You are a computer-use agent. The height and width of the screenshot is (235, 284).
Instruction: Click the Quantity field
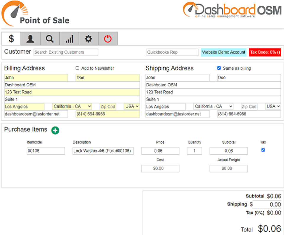pyautogui.click(x=194, y=151)
